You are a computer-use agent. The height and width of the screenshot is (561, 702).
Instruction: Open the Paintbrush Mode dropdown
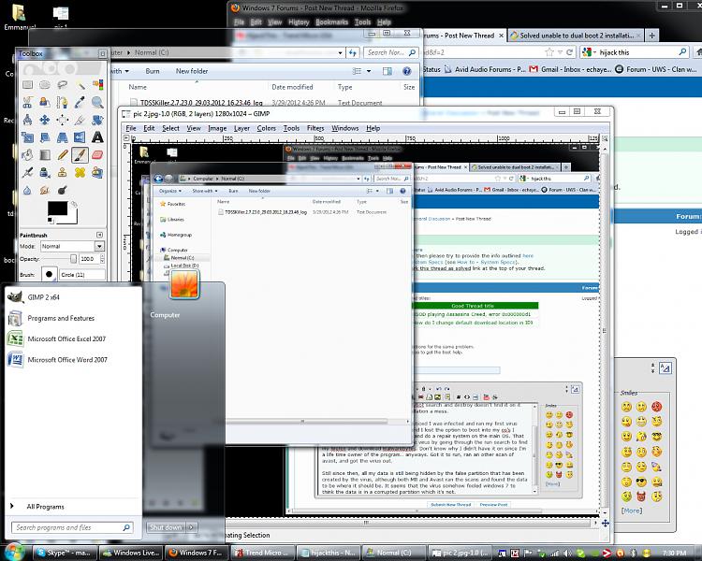(x=99, y=246)
